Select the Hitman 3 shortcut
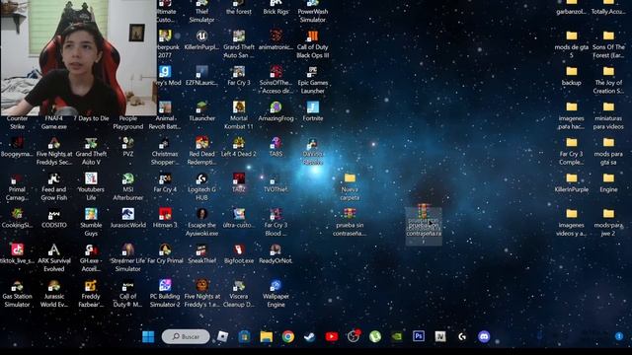The height and width of the screenshot is (355, 632). tap(165, 218)
